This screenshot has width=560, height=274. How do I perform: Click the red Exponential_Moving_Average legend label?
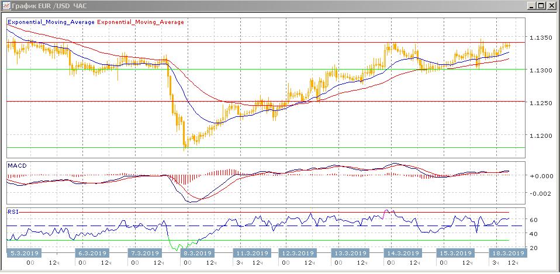(x=140, y=22)
